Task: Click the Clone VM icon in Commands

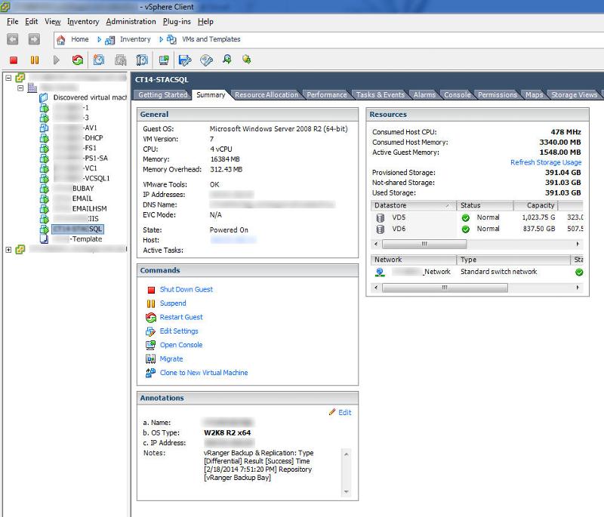Action: (150, 373)
